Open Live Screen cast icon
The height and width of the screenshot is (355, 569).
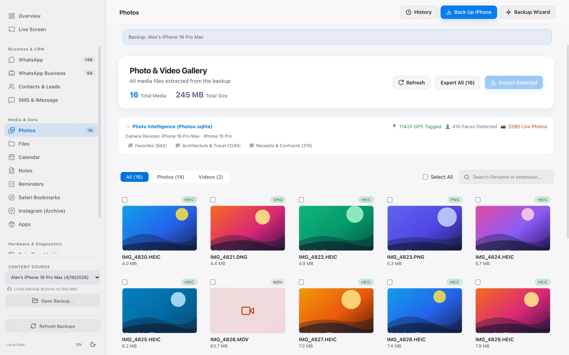tap(12, 29)
